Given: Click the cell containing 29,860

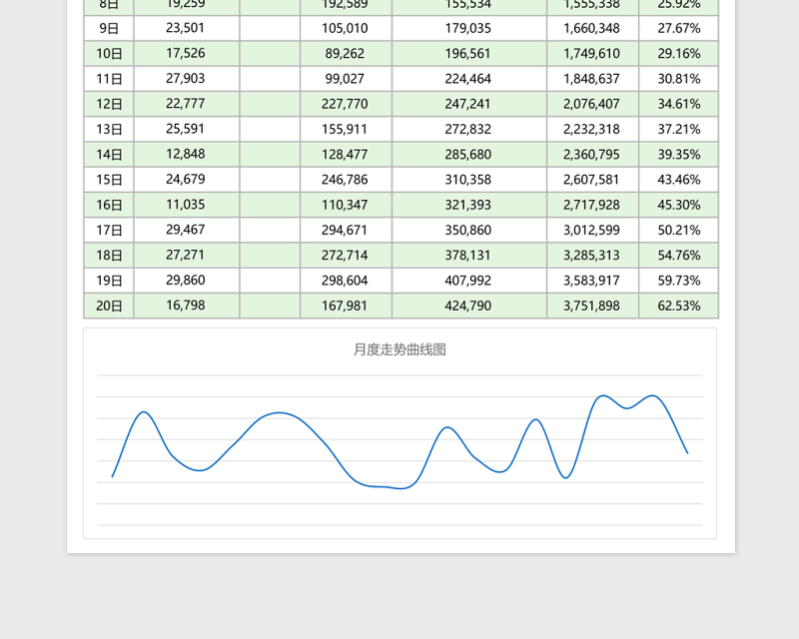Looking at the screenshot, I should click(x=187, y=281).
